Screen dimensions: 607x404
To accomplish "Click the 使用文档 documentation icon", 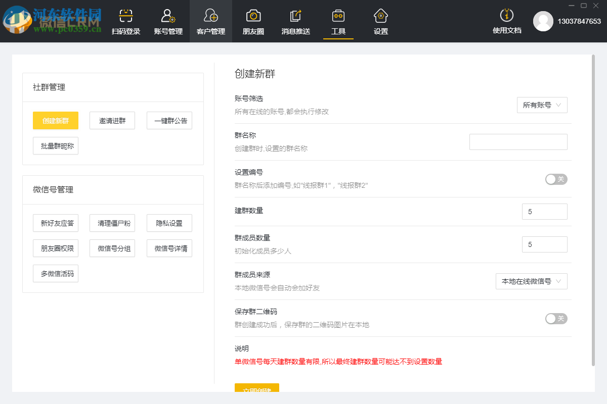I will [507, 15].
